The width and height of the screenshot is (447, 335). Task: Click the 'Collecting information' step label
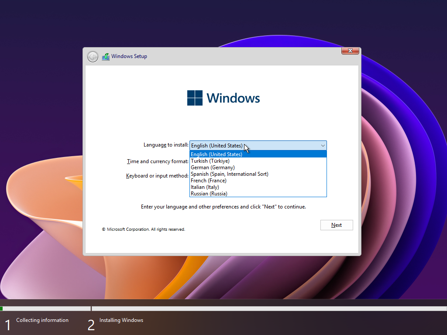tap(42, 320)
